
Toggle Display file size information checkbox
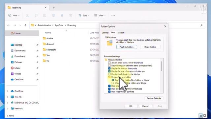pyautogui.click(x=109, y=71)
